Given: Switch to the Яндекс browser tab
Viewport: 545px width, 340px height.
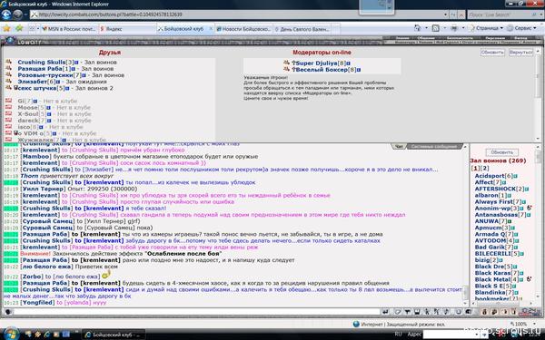Looking at the screenshot, I should click(127, 29).
